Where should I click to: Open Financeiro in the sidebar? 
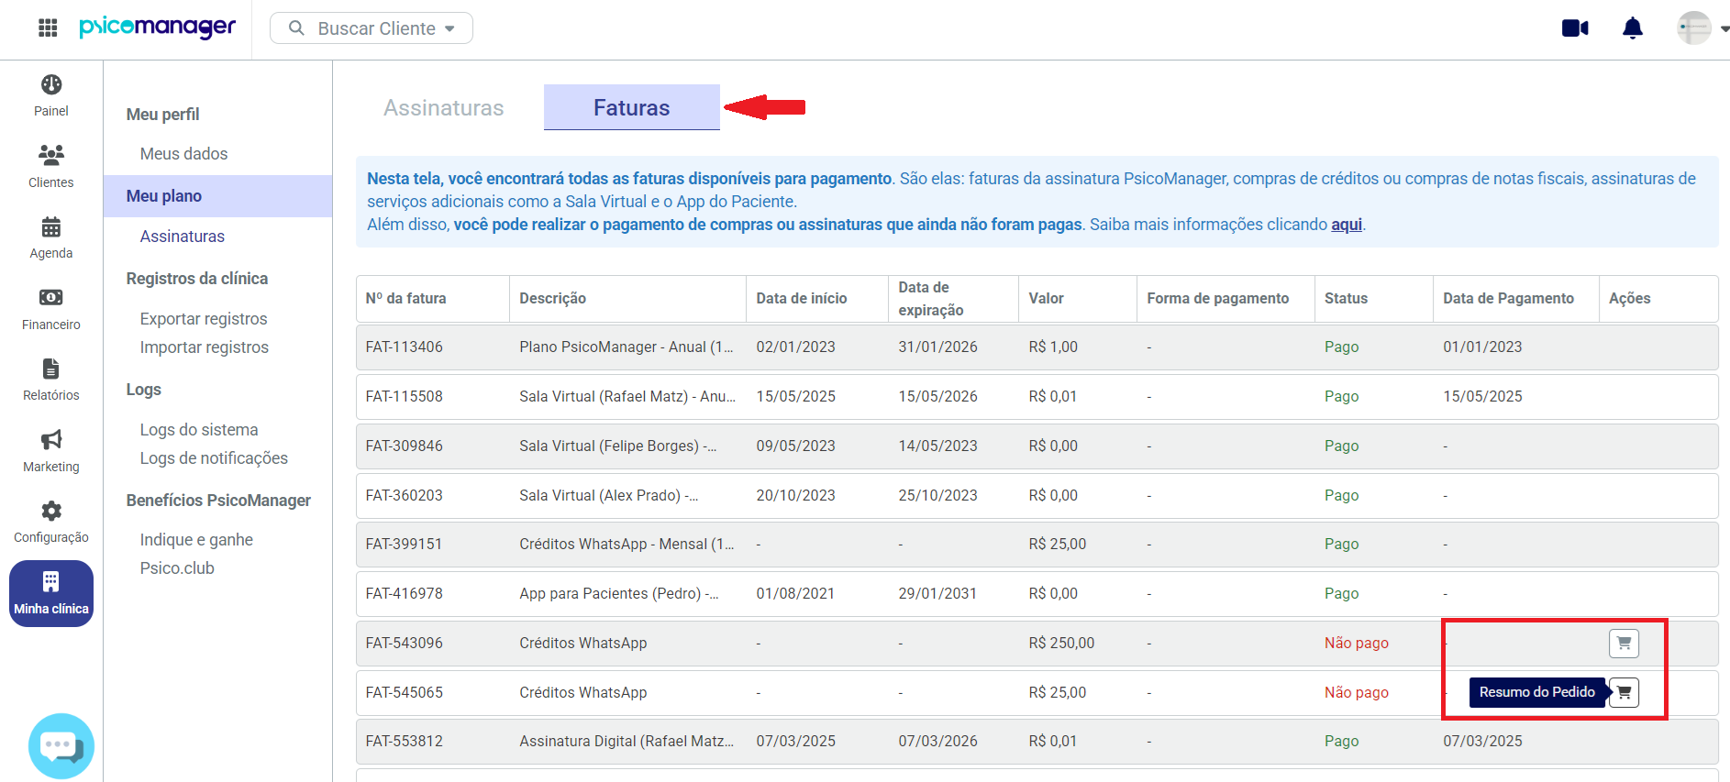click(x=51, y=309)
